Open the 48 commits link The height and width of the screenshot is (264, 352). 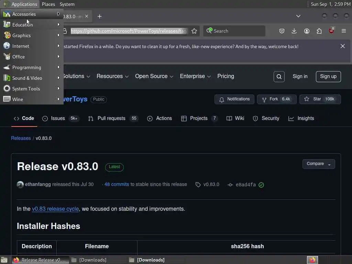coord(117,184)
